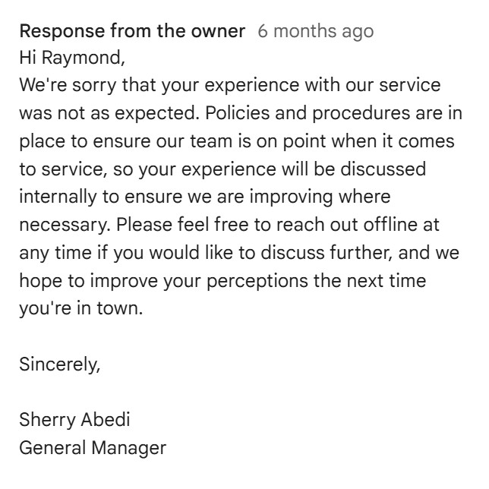This screenshot has width=489, height=489.
Task: Click the "6 months ago" timestamp
Action: 315,31
